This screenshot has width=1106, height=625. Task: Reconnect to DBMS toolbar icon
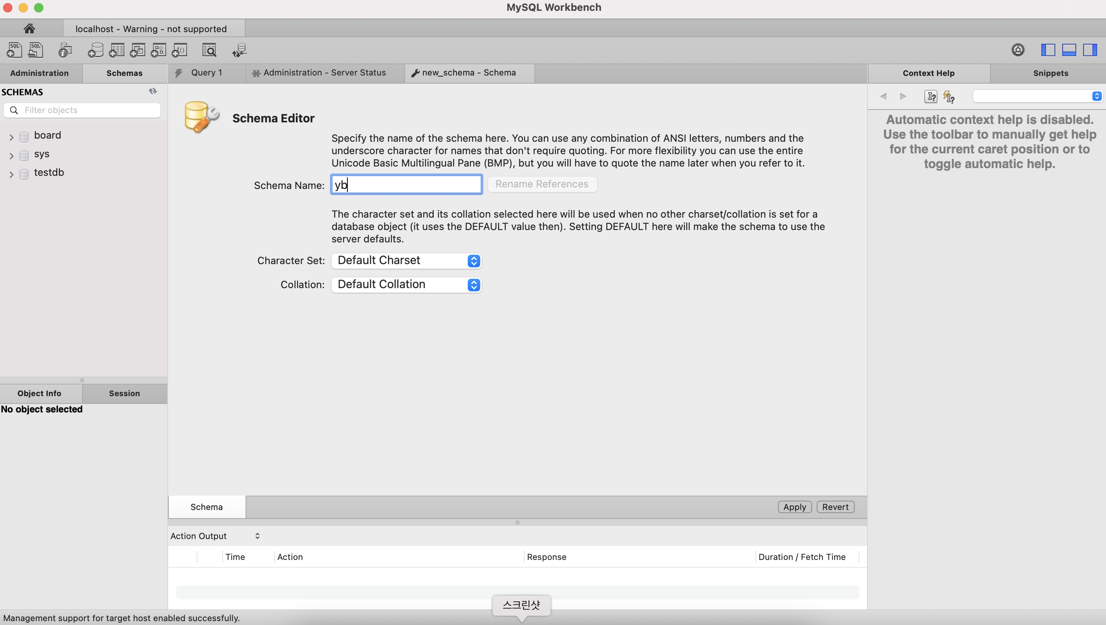point(240,50)
